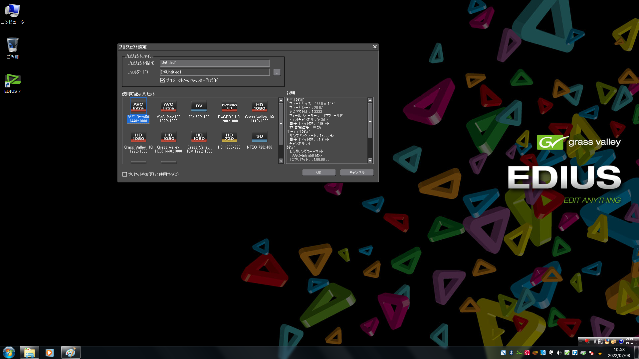Open the Paint taskbar icon
This screenshot has height=359, width=639.
click(x=71, y=352)
